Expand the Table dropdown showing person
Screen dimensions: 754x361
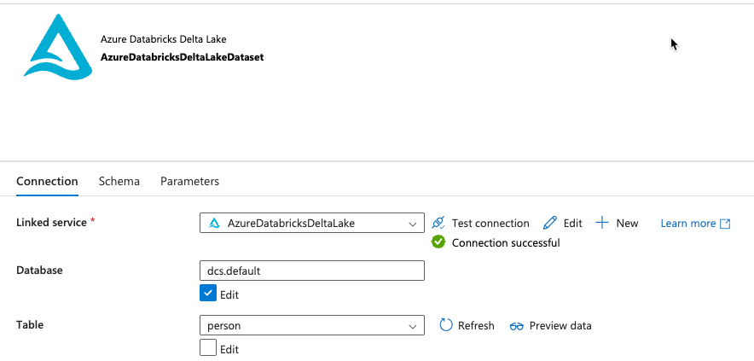[x=413, y=325]
